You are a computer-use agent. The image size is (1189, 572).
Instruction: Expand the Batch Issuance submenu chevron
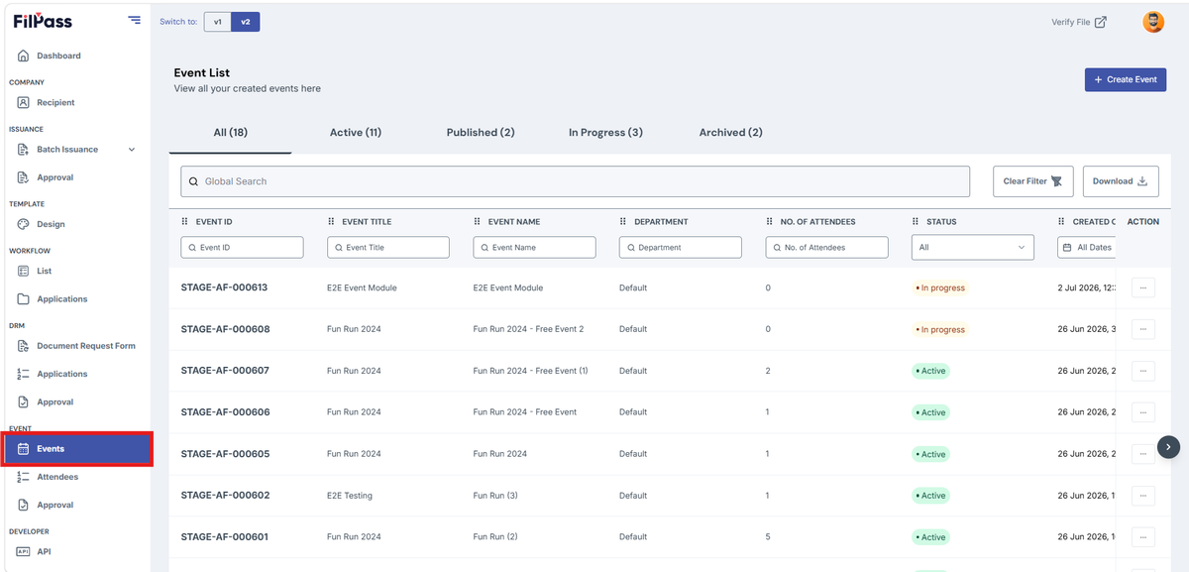tap(132, 150)
